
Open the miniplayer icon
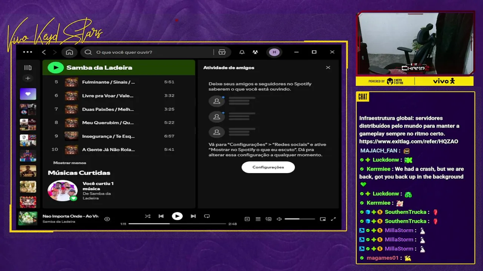pos(323,219)
